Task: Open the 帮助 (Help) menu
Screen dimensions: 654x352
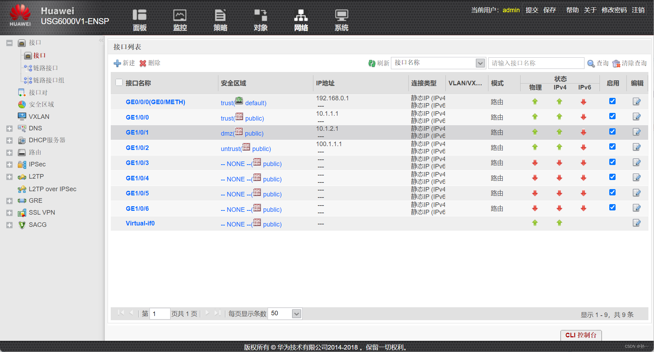Action: point(572,10)
